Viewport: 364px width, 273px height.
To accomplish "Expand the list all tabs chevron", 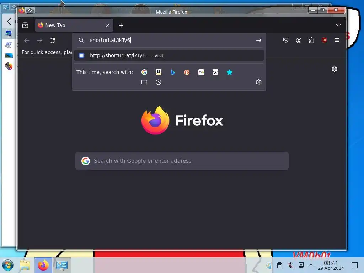I will (338, 25).
